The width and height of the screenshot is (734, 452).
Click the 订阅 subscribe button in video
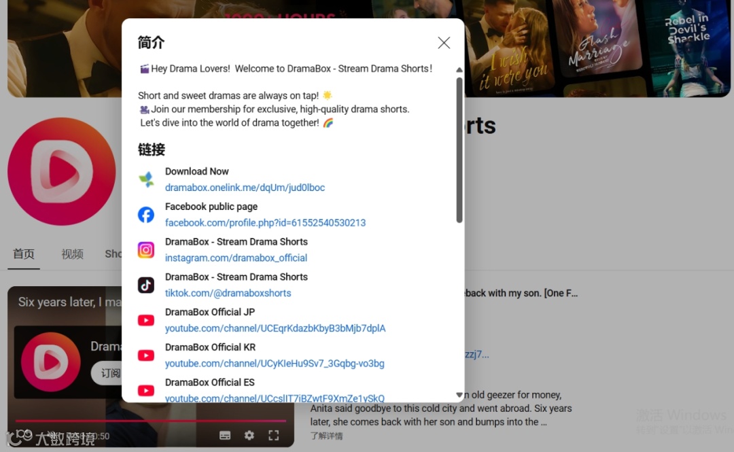click(x=107, y=373)
